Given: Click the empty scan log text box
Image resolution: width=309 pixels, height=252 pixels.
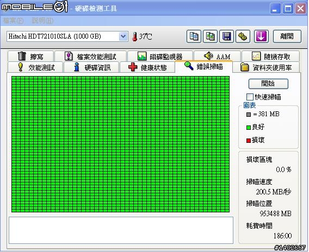Looking at the screenshot, I should [x=121, y=230].
